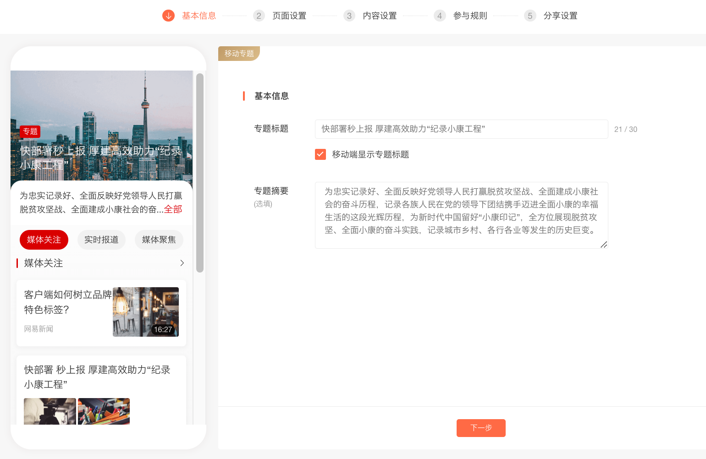The height and width of the screenshot is (459, 706).
Task: Expand full summary via 全部 link
Action: (x=173, y=209)
